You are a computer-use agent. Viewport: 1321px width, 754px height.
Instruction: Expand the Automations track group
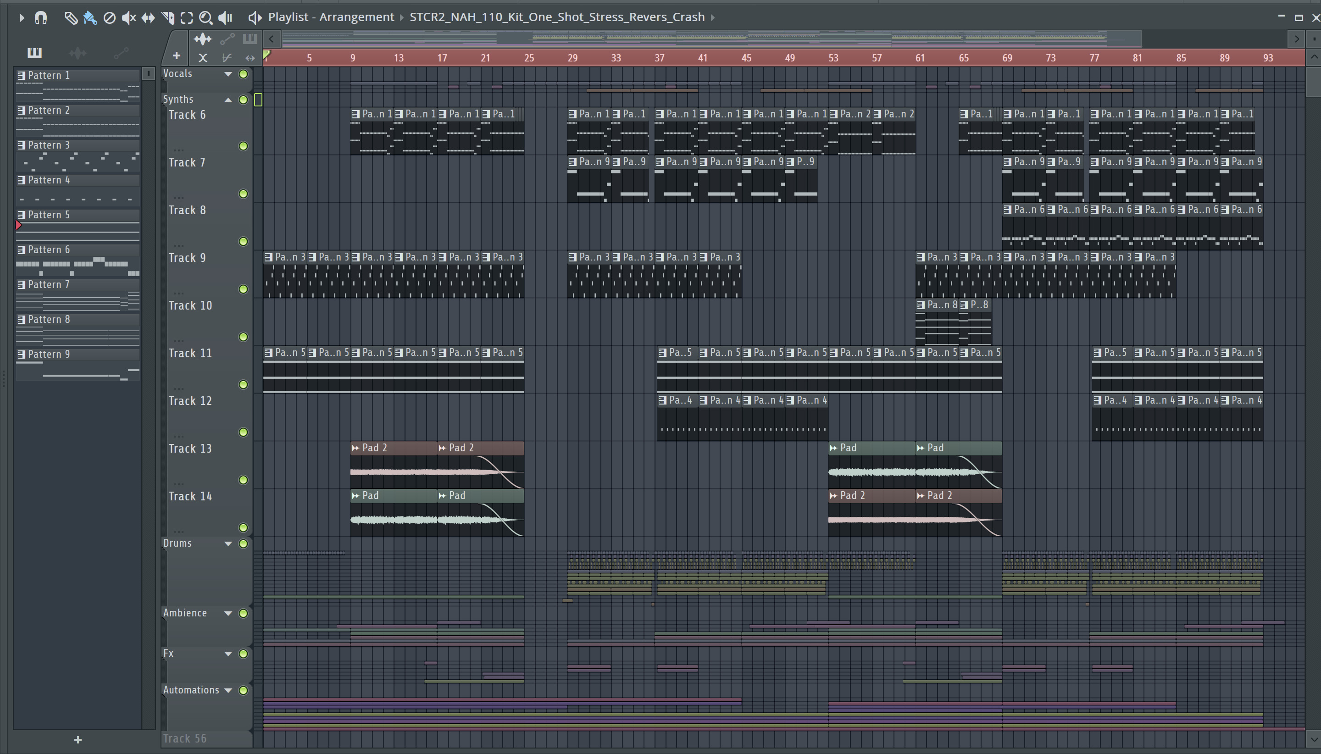pyautogui.click(x=228, y=690)
